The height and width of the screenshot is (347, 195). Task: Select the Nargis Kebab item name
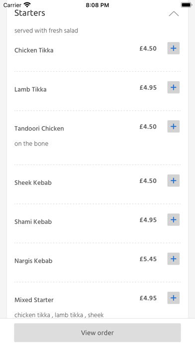coord(33,261)
